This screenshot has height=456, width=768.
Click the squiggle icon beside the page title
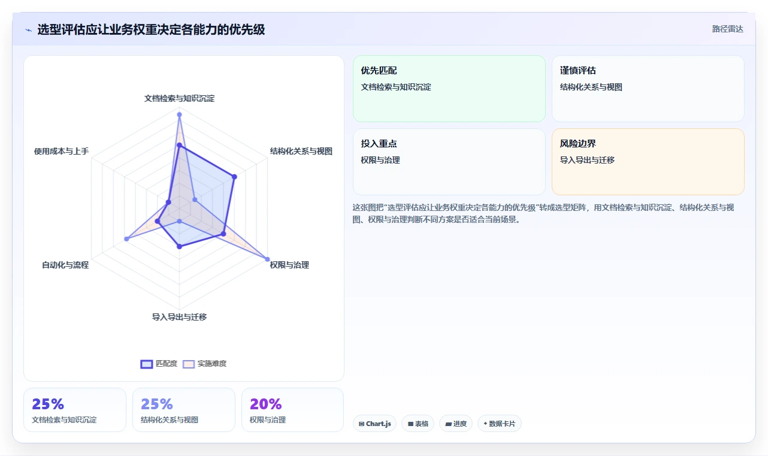[28, 30]
